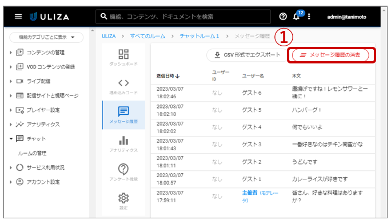Open the help question mark icon
Image resolution: width=391 pixels, height=224 pixels.
[283, 17]
